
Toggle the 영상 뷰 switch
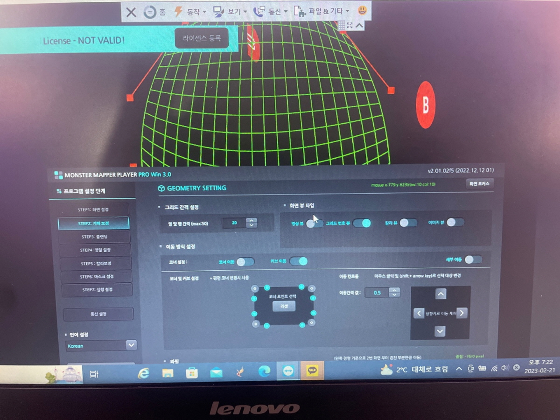point(314,224)
